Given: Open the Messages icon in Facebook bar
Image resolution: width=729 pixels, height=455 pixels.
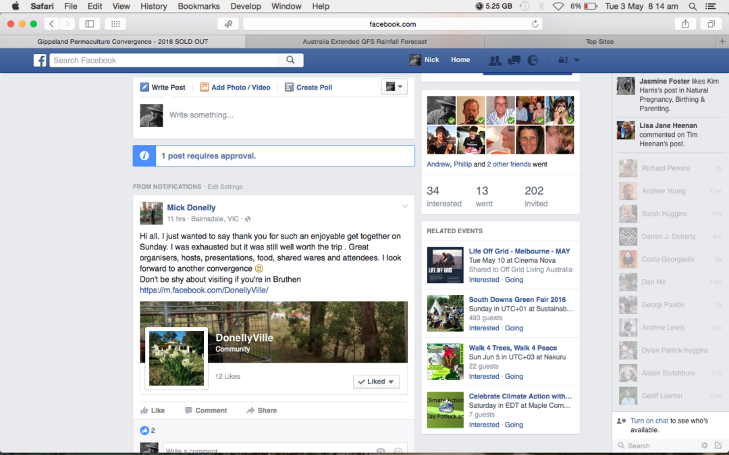Looking at the screenshot, I should point(514,61).
